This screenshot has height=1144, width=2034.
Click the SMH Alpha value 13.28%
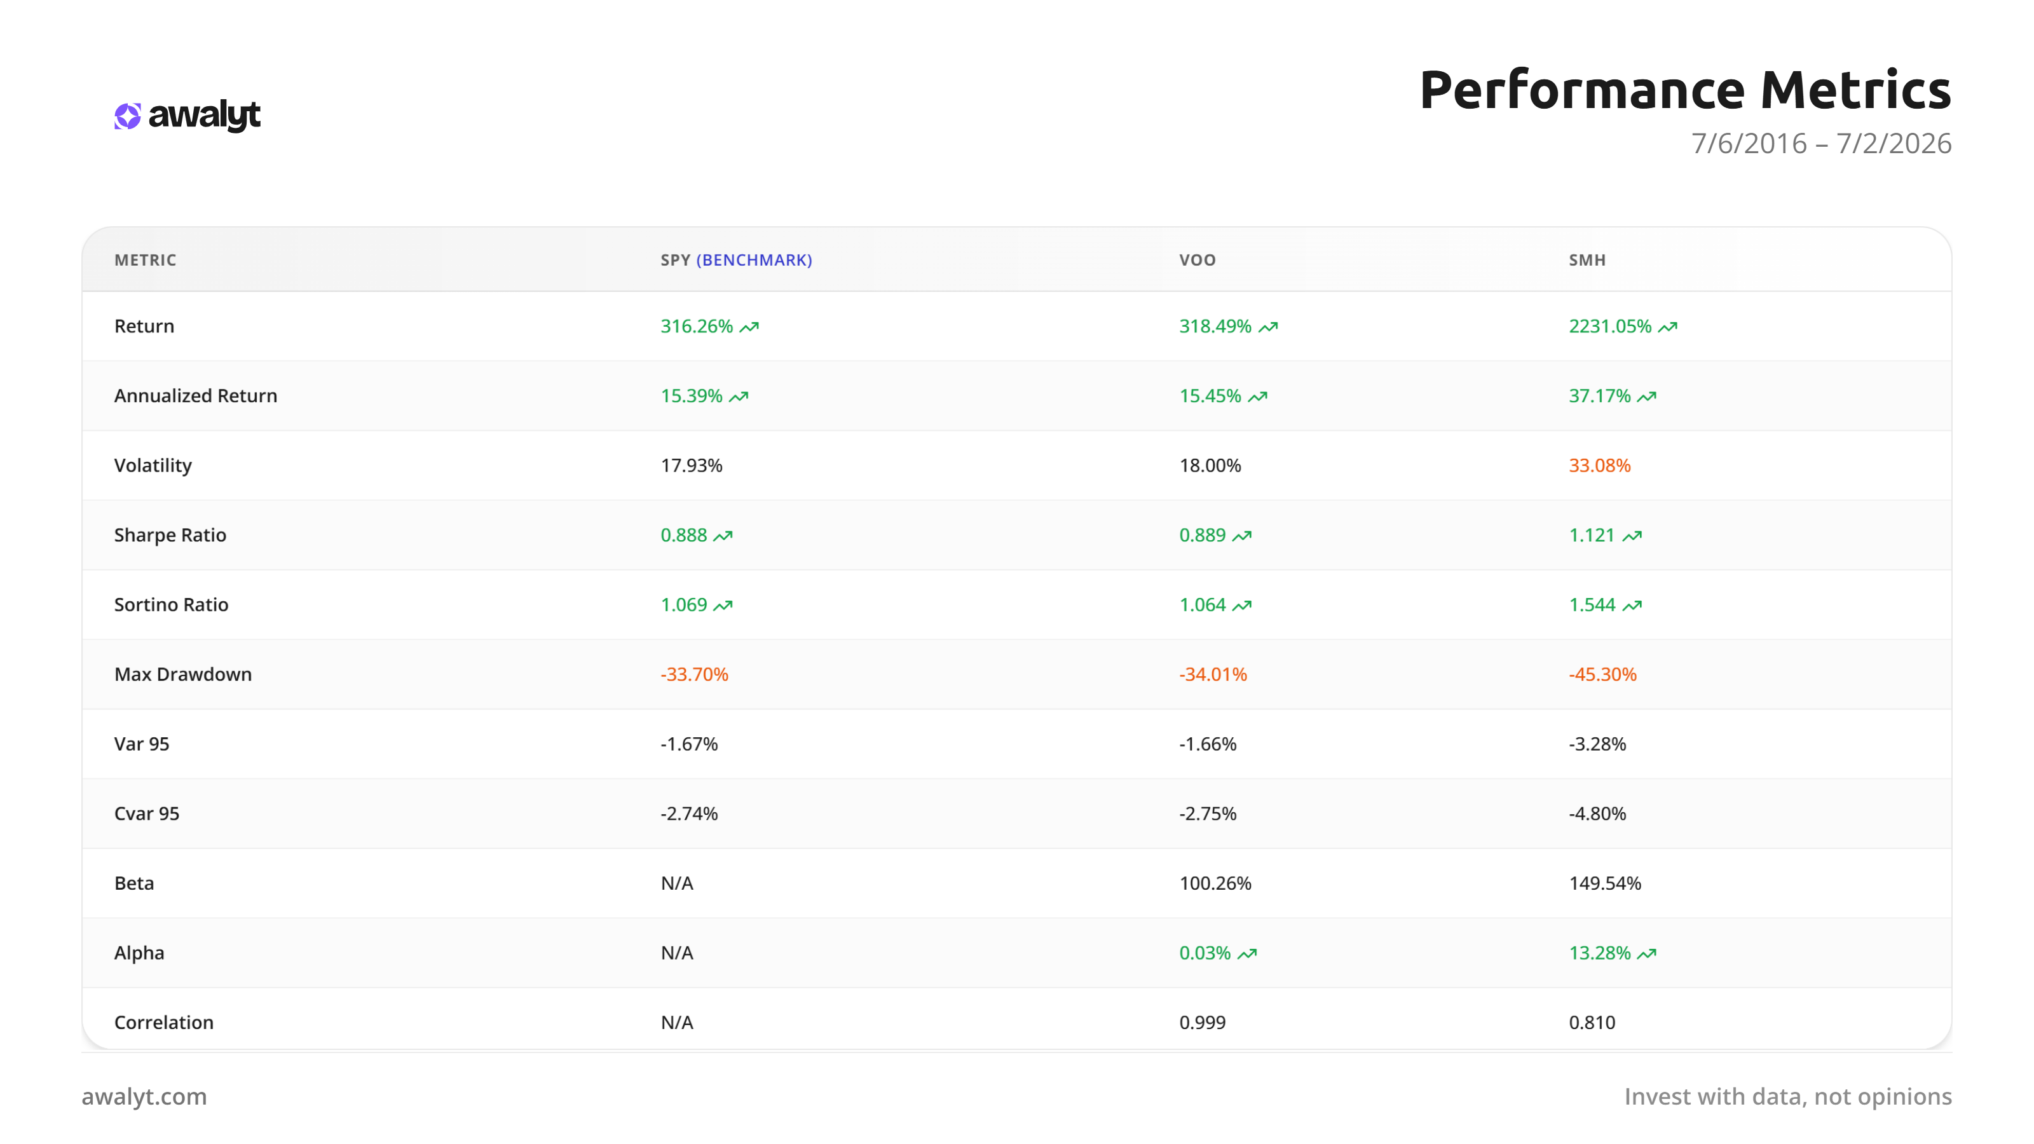[x=1600, y=953]
